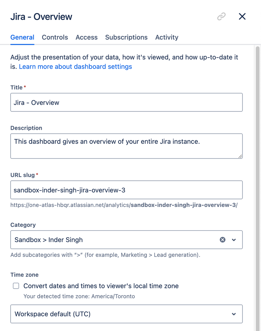
Task: Switch to the Controls tab
Action: pyautogui.click(x=55, y=37)
